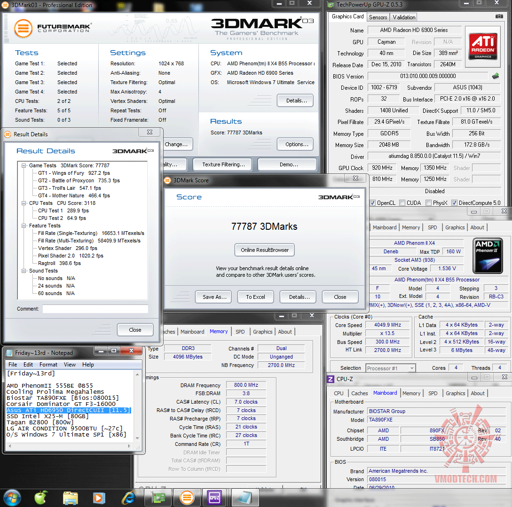Open Internet Explorer from the taskbar

(x=129, y=498)
